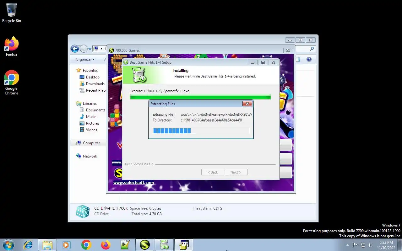Image resolution: width=402 pixels, height=251 pixels.
Task: Click the search magnifier in Explorer
Action: (x=312, y=49)
